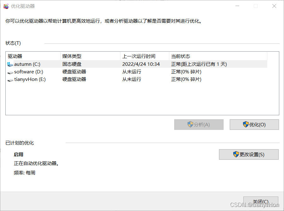Viewport: 284px width, 211px height.
Task: Click 固态硬盘 media type of C: drive
Action: [x=72, y=64]
